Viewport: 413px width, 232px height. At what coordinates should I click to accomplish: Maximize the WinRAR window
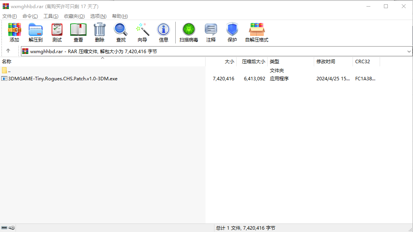(x=386, y=6)
